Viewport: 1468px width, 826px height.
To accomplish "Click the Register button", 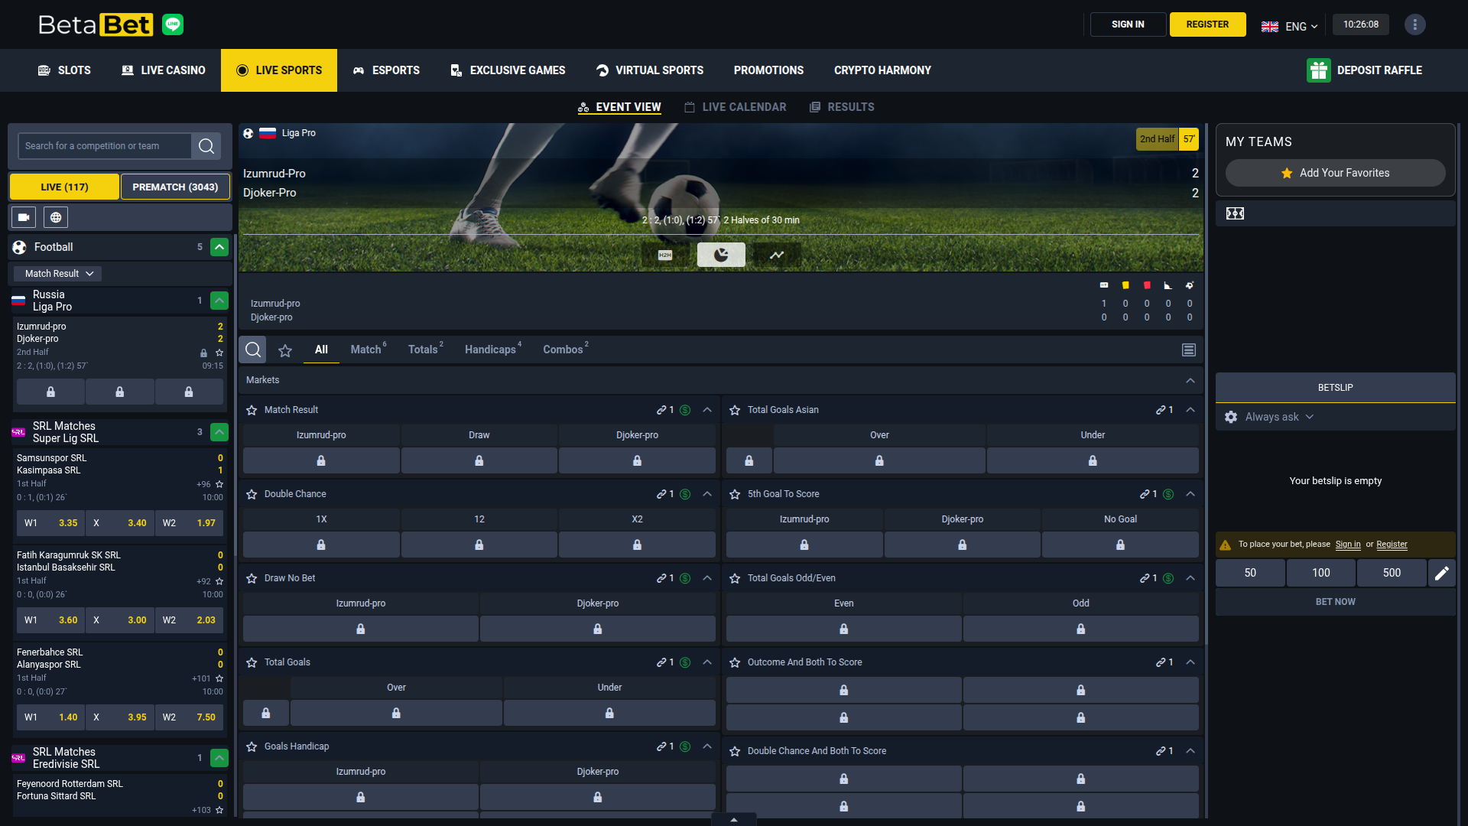I will (1207, 24).
